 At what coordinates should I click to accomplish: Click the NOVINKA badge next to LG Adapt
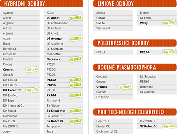point(76,18)
